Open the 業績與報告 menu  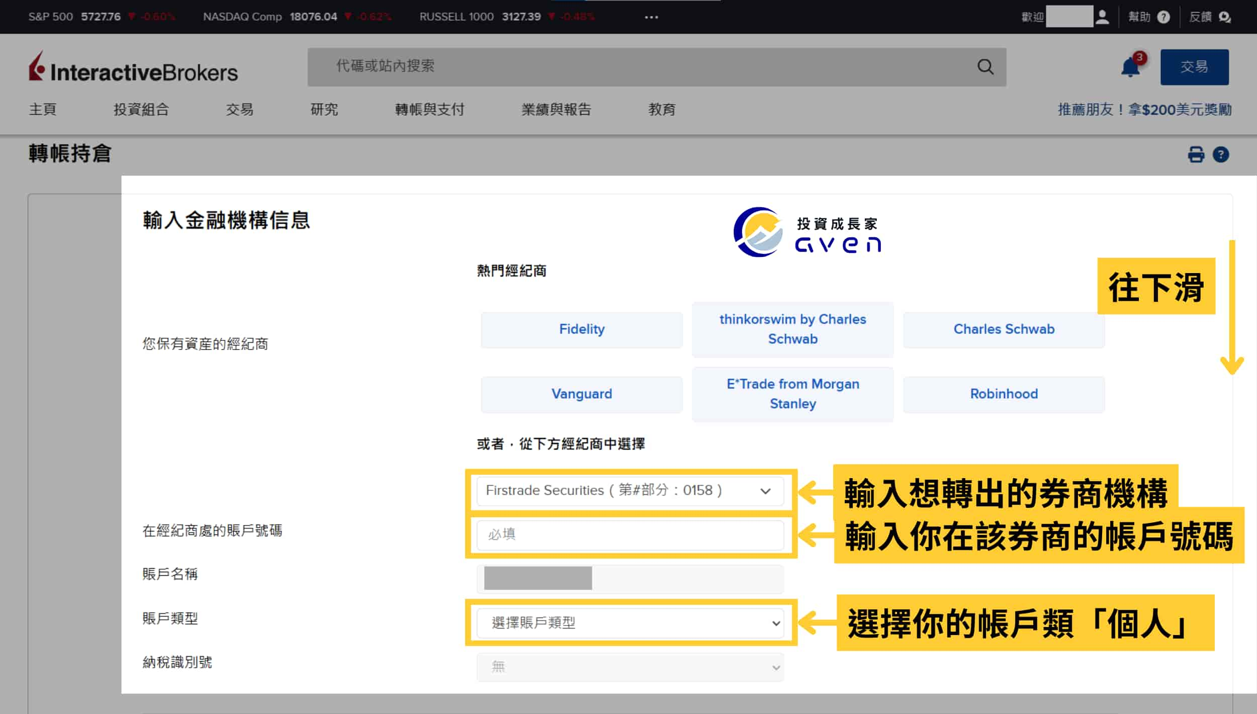556,110
